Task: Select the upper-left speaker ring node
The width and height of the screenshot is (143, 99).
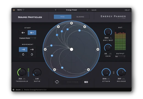Action: pos(58,27)
